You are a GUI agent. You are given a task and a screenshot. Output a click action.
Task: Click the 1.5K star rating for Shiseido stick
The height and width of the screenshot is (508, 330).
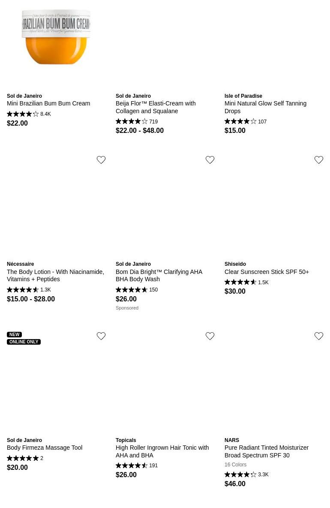coord(246,283)
